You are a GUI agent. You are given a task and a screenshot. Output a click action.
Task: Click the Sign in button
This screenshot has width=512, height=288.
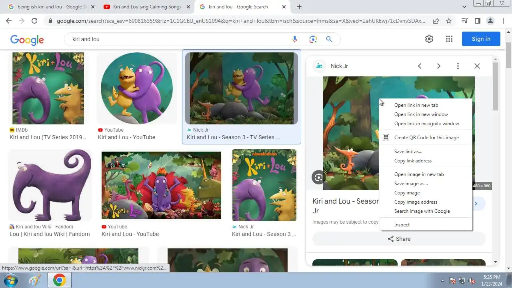481,39
